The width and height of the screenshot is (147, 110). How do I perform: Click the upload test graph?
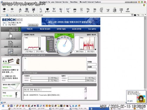tap(87, 43)
